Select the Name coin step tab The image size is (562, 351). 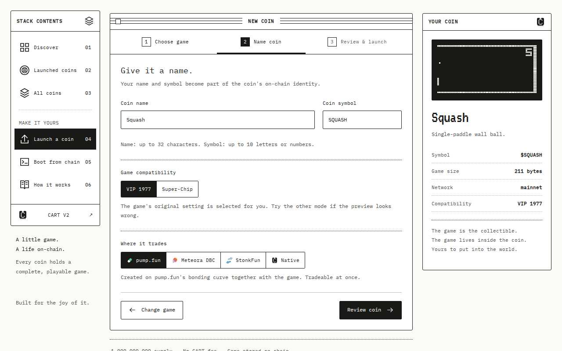tap(261, 42)
